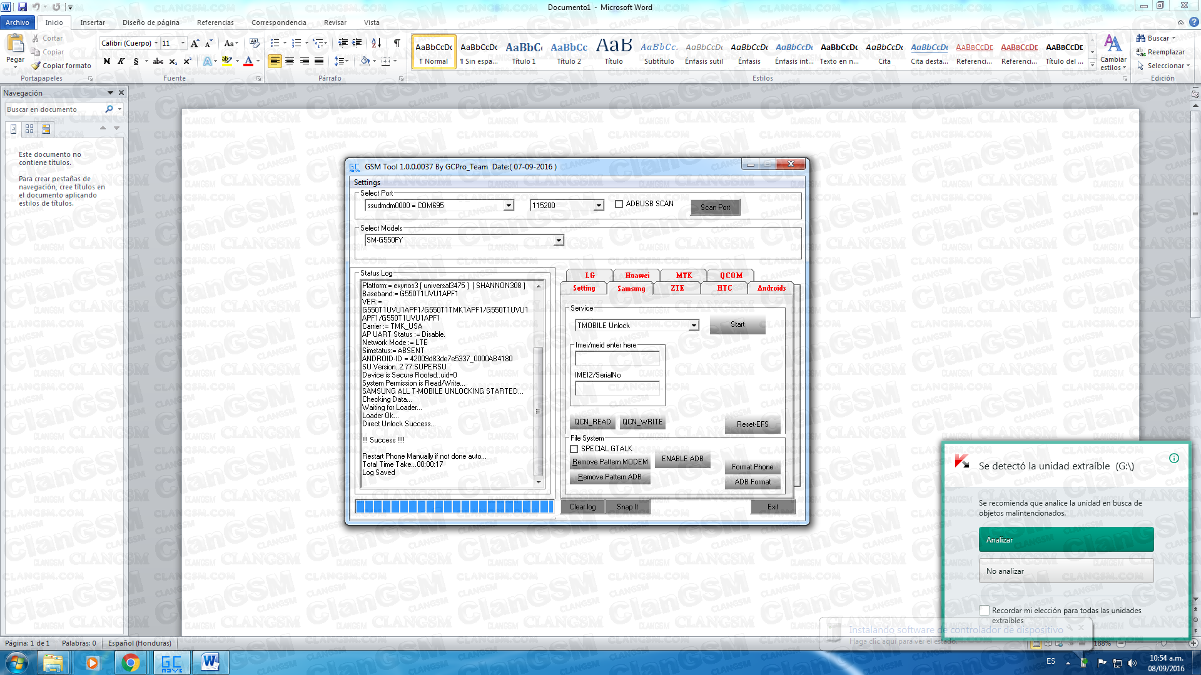The height and width of the screenshot is (675, 1201).
Task: Switch to the Insertar ribbon tab
Action: (93, 22)
